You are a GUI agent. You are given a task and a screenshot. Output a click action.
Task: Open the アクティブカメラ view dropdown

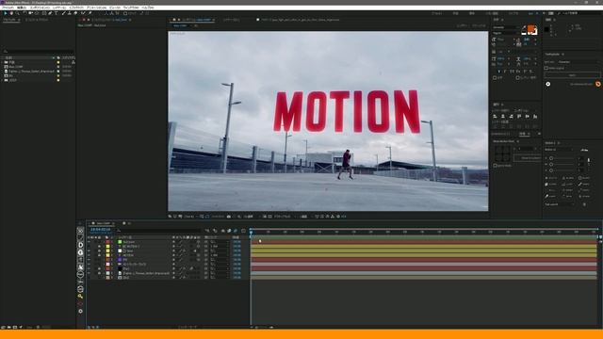point(284,217)
